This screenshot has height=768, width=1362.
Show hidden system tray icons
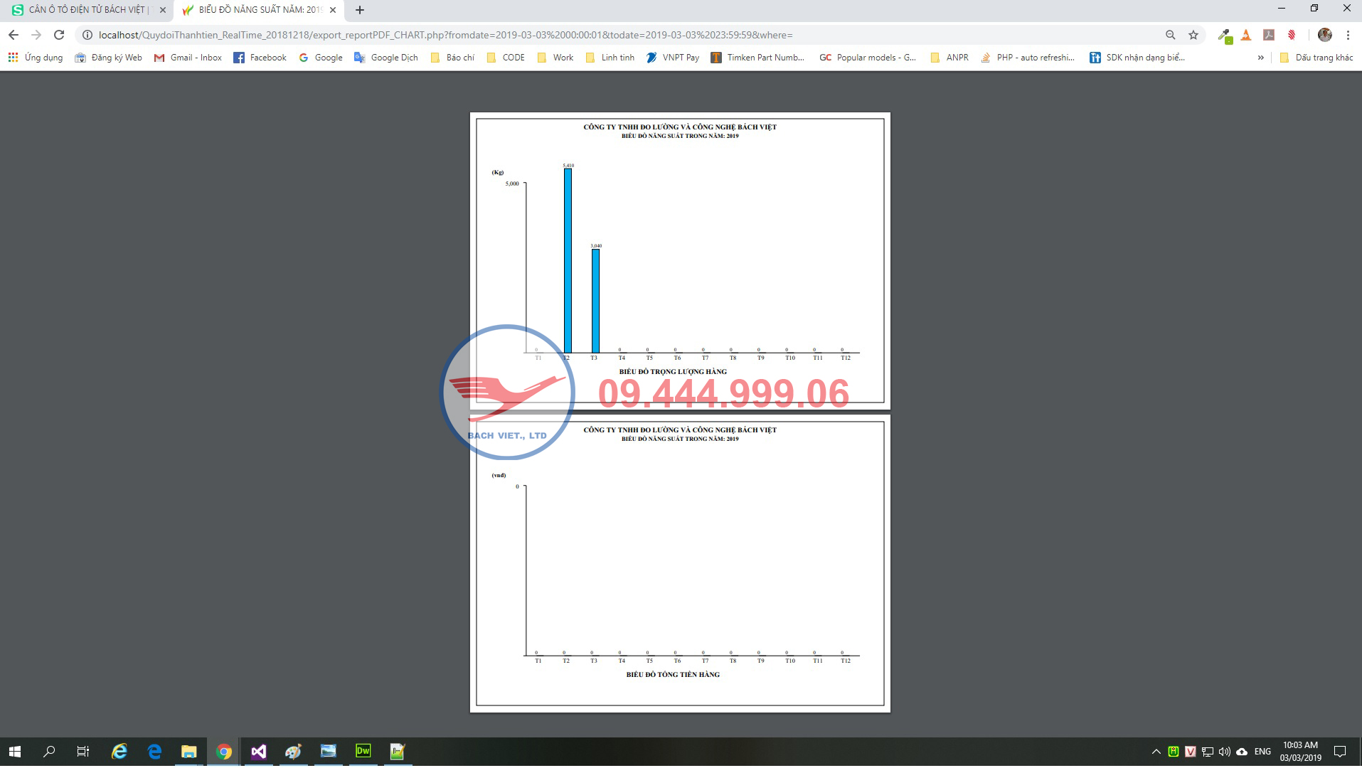(x=1156, y=752)
